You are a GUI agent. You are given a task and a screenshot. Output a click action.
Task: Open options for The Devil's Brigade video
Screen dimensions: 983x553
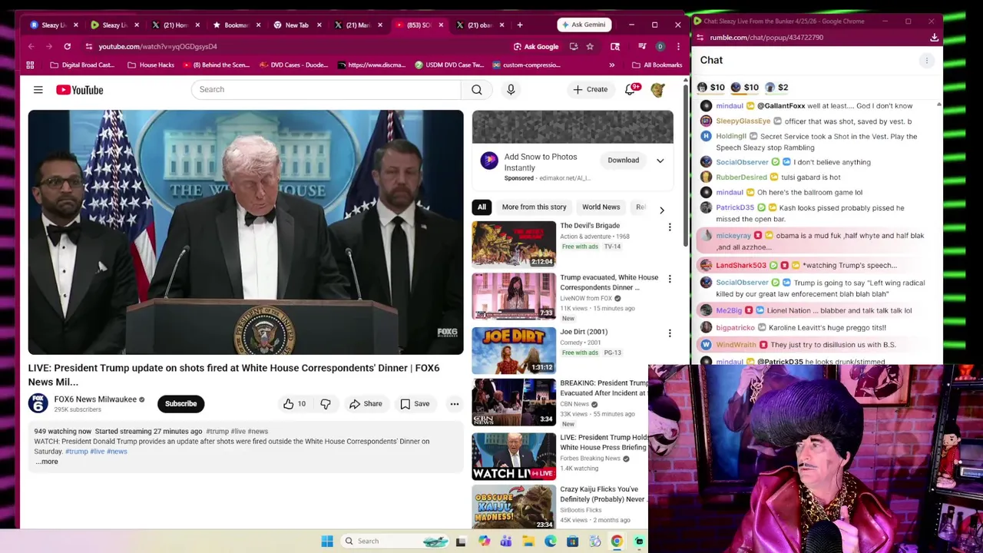[x=670, y=227]
